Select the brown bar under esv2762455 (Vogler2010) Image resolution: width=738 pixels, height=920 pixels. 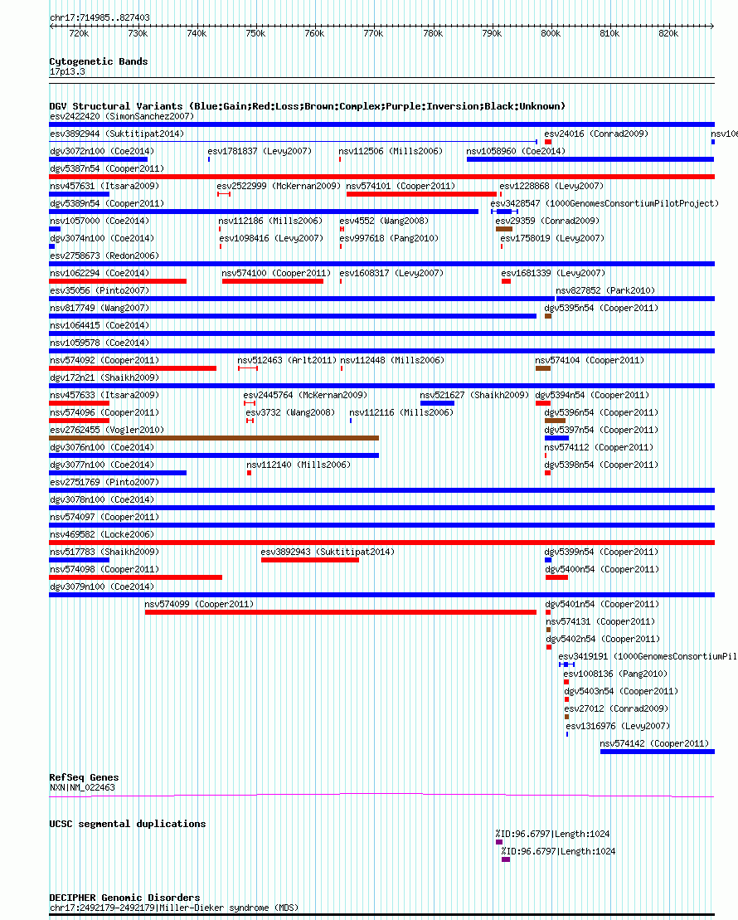tap(214, 438)
